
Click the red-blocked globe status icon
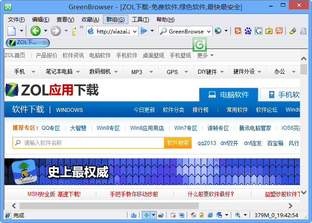tap(161, 215)
